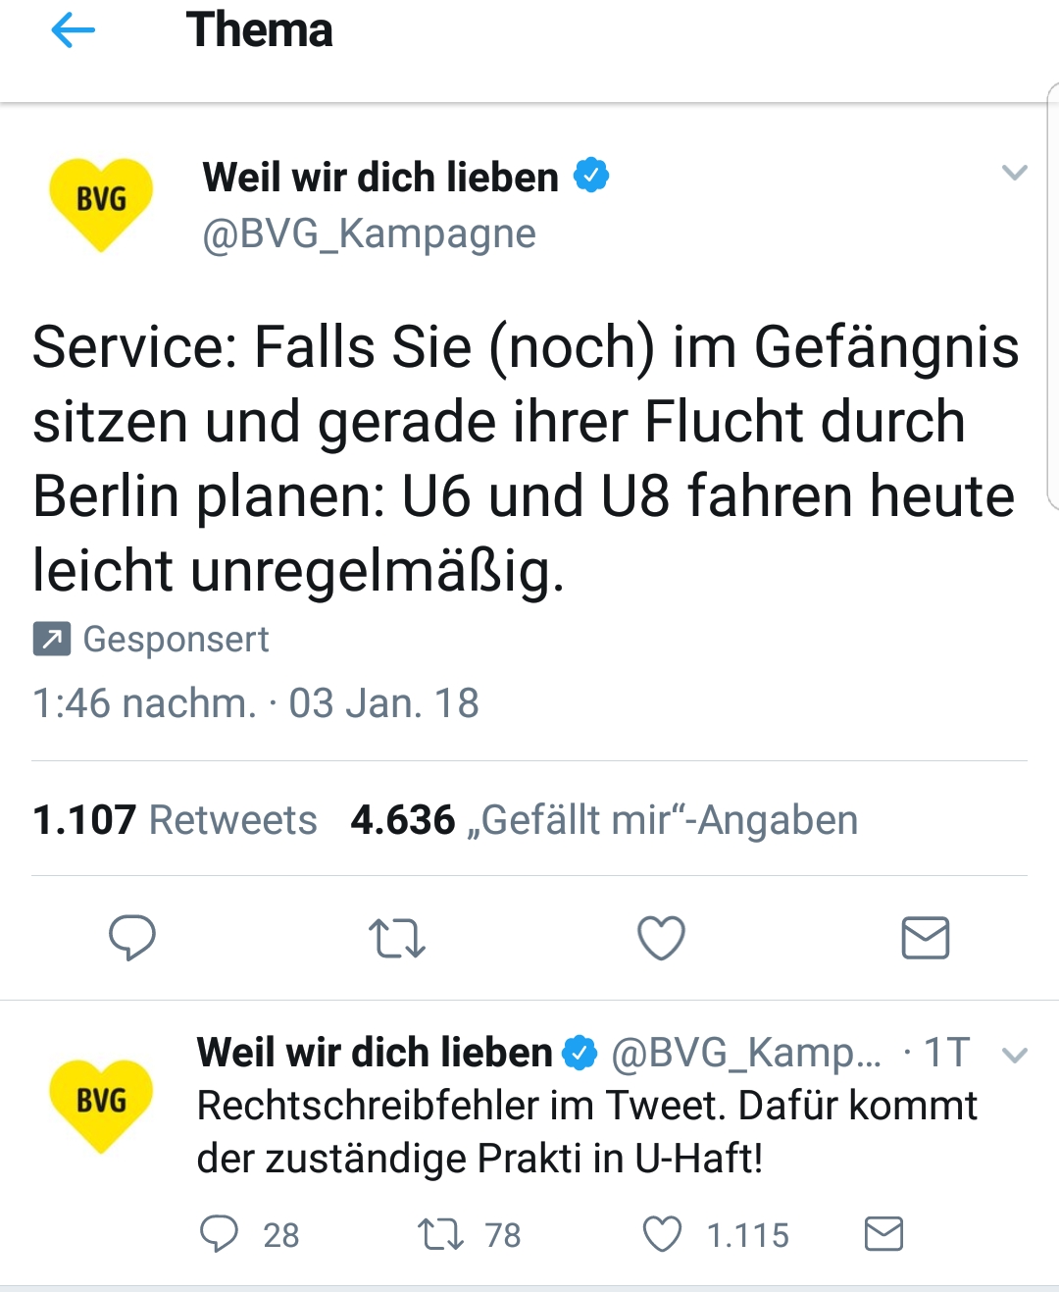Image resolution: width=1059 pixels, height=1292 pixels.
Task: Open 'Weil wir dich lieben' profile name
Action: (380, 178)
